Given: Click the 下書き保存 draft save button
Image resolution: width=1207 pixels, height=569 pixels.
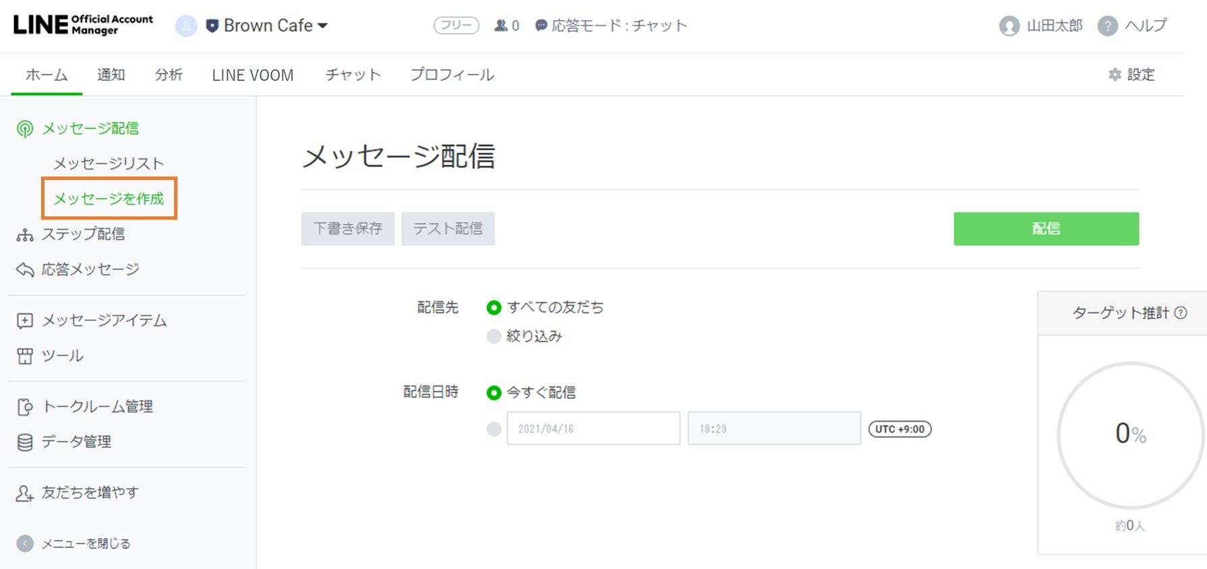Looking at the screenshot, I should click(348, 229).
